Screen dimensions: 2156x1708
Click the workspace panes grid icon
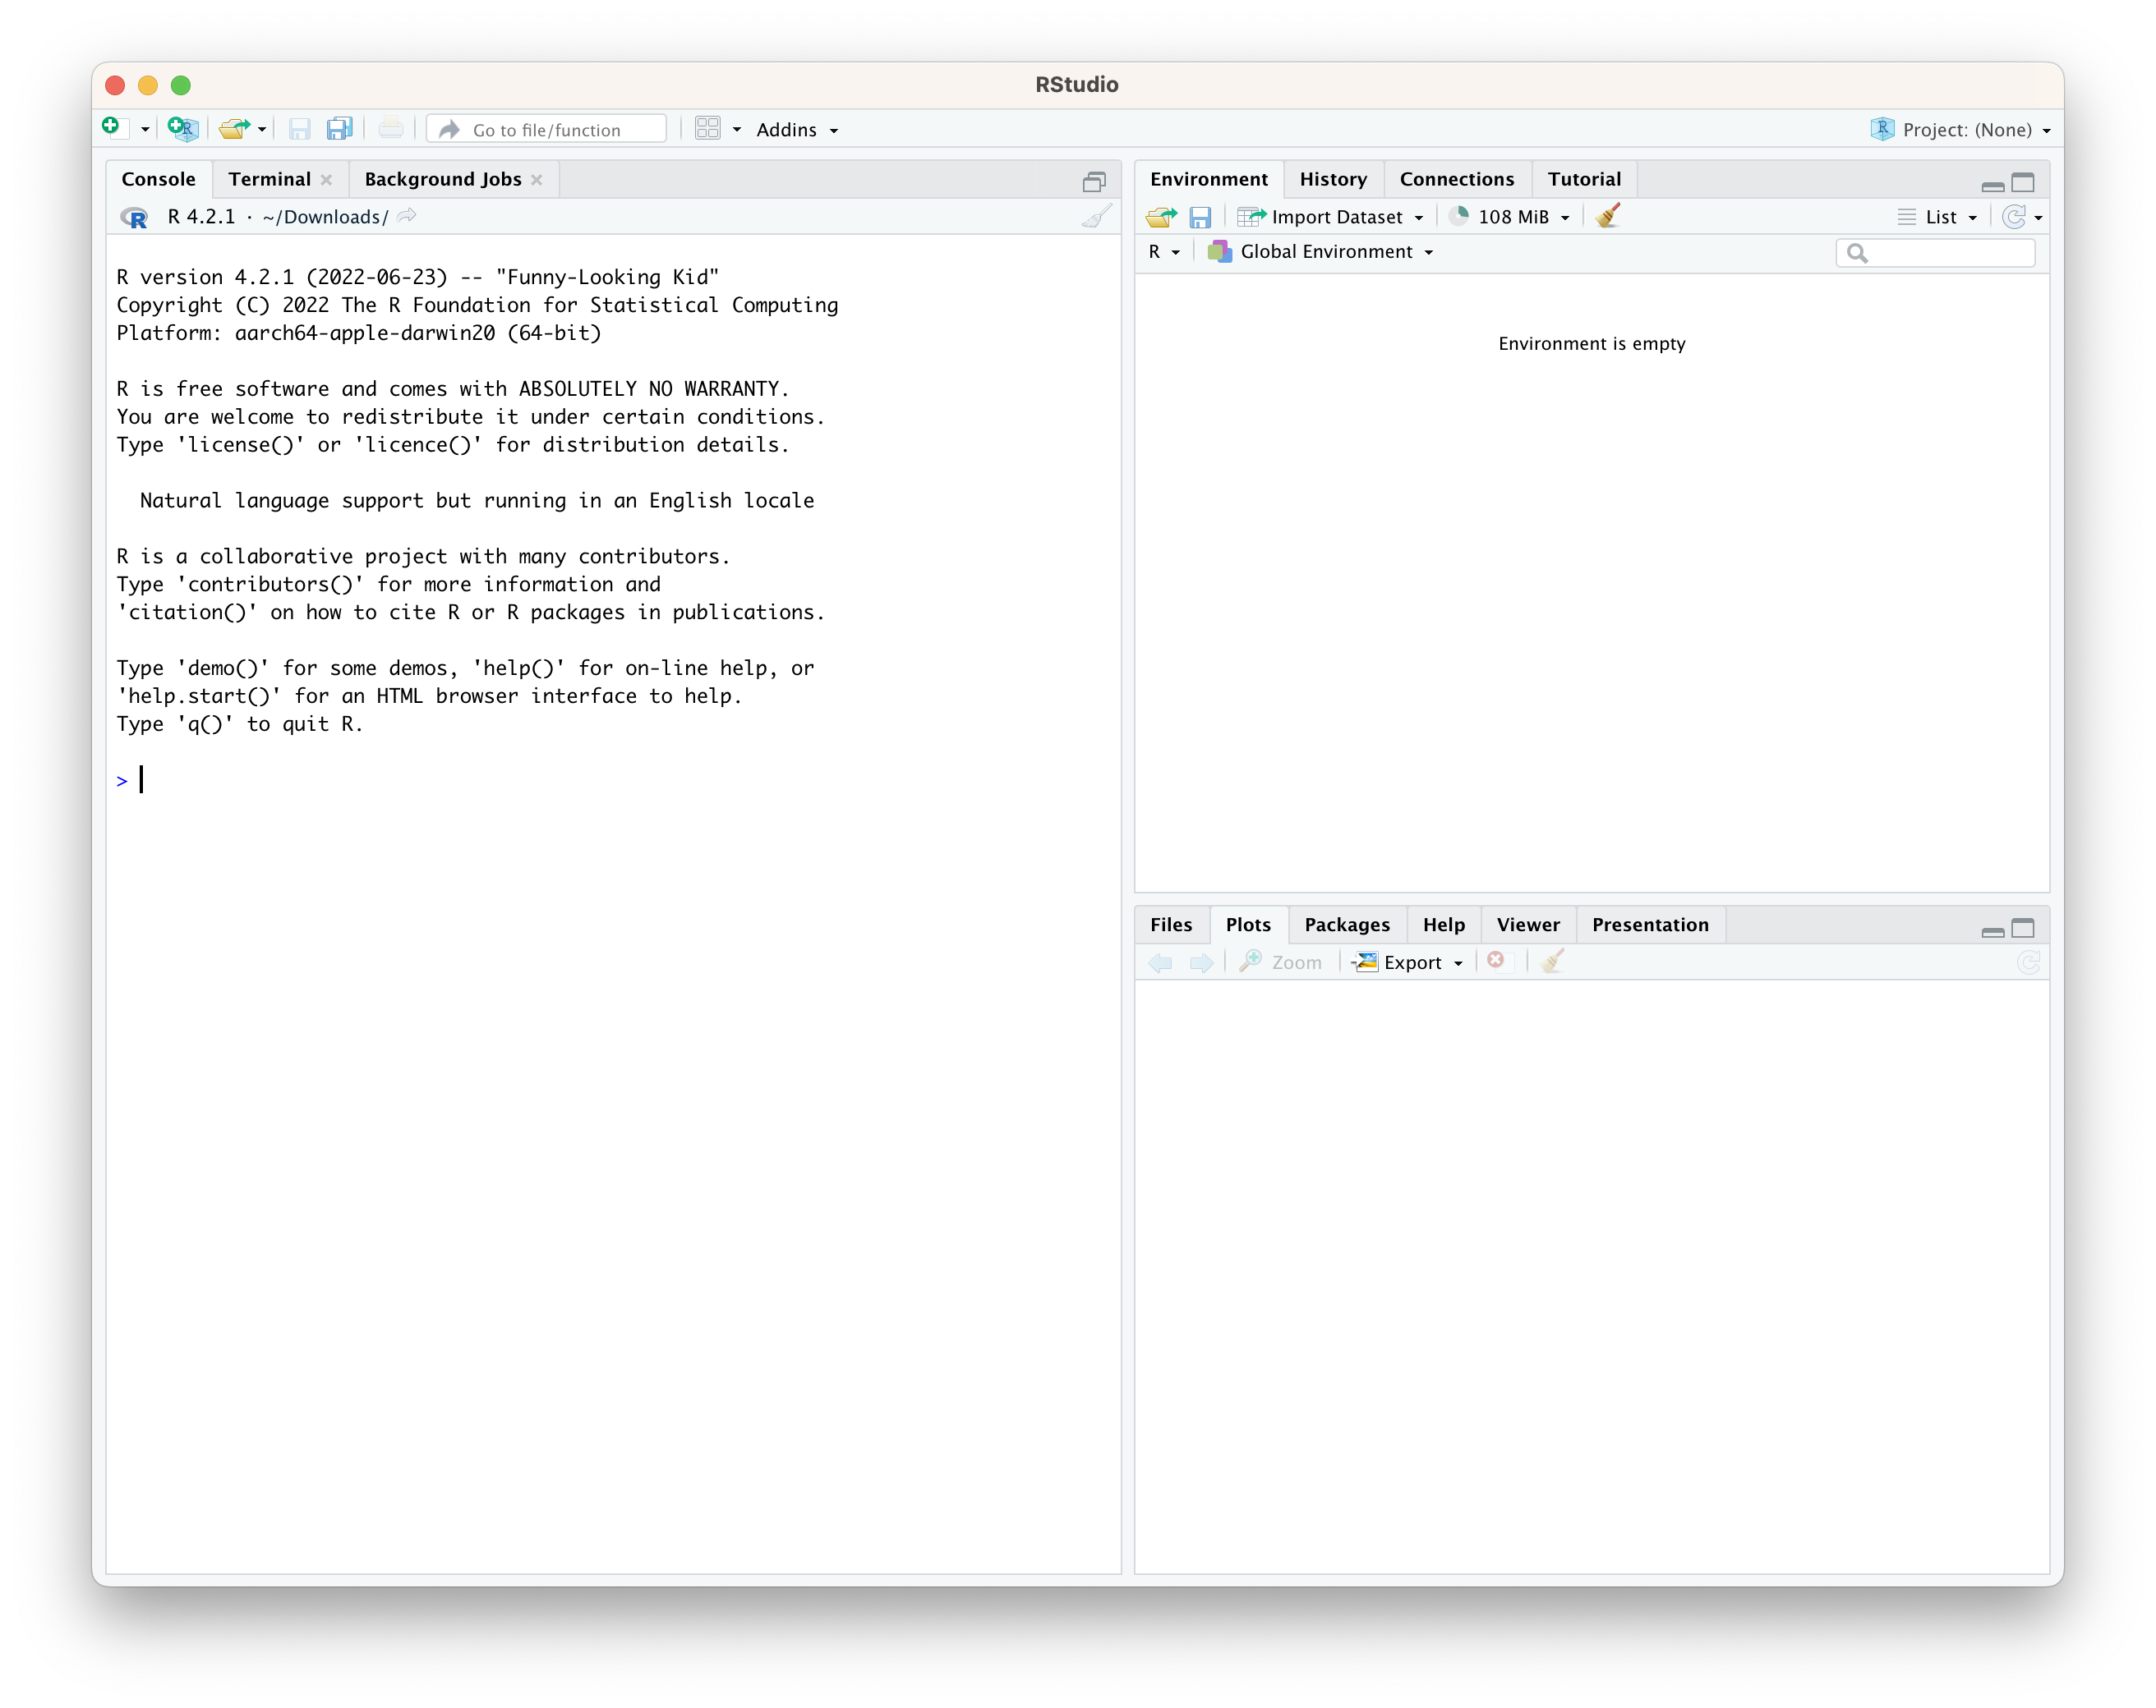(x=707, y=129)
